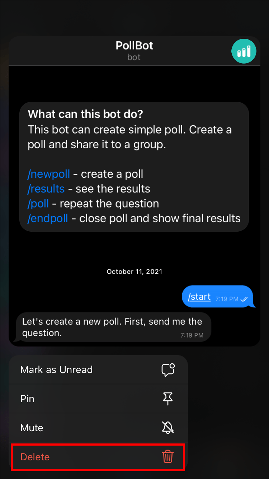269x479 pixels.
Task: Tap the October 11, 2021 date label
Action: pyautogui.click(x=134, y=272)
